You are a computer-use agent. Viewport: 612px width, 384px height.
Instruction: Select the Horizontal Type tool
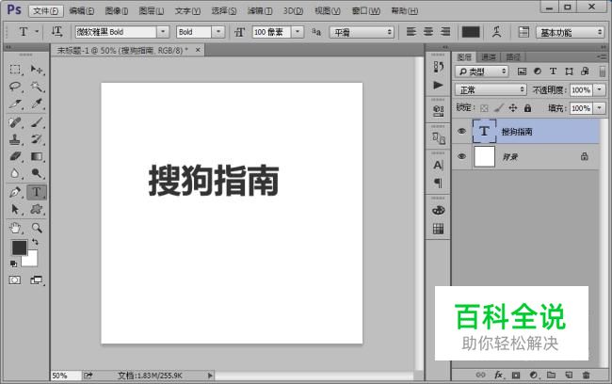coord(37,192)
